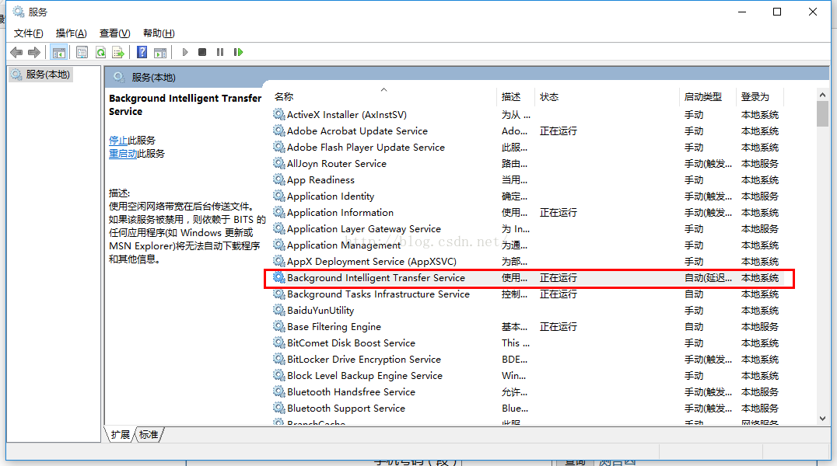Viewport: 837px width, 466px height.
Task: Click the Restart Service icon
Action: point(238,52)
